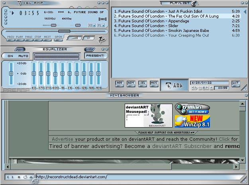
Task: Click the calligraphy logo in main window
Action: (101, 39)
